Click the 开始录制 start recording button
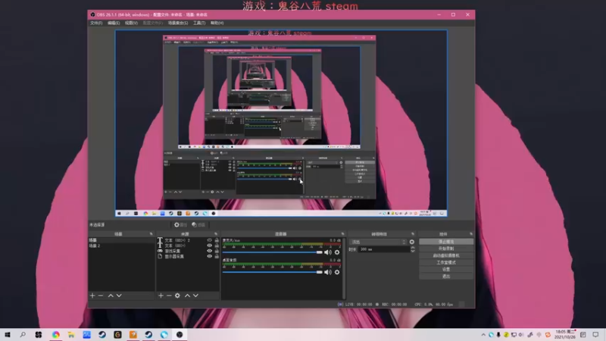 point(446,249)
